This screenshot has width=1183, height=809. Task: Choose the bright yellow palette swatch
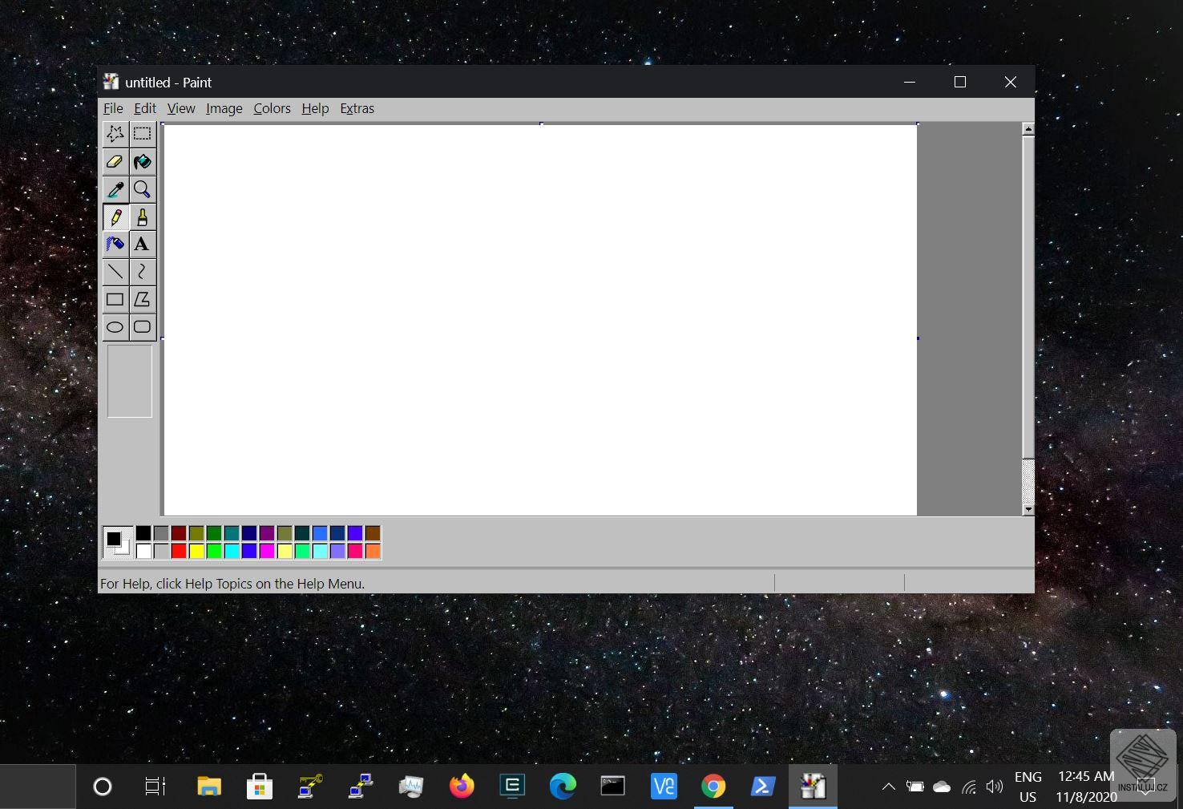tap(196, 551)
